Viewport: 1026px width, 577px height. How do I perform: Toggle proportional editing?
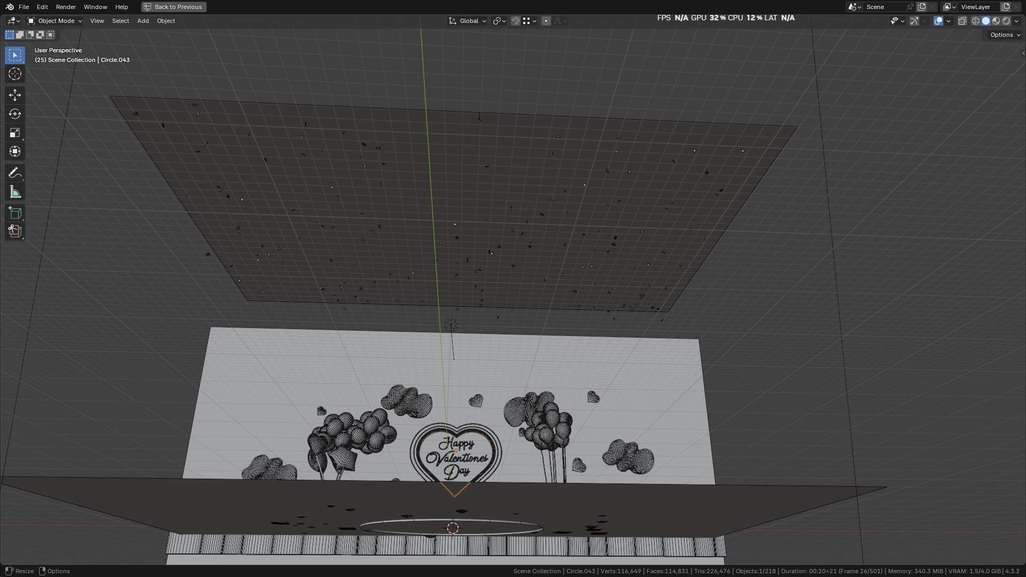pyautogui.click(x=546, y=21)
